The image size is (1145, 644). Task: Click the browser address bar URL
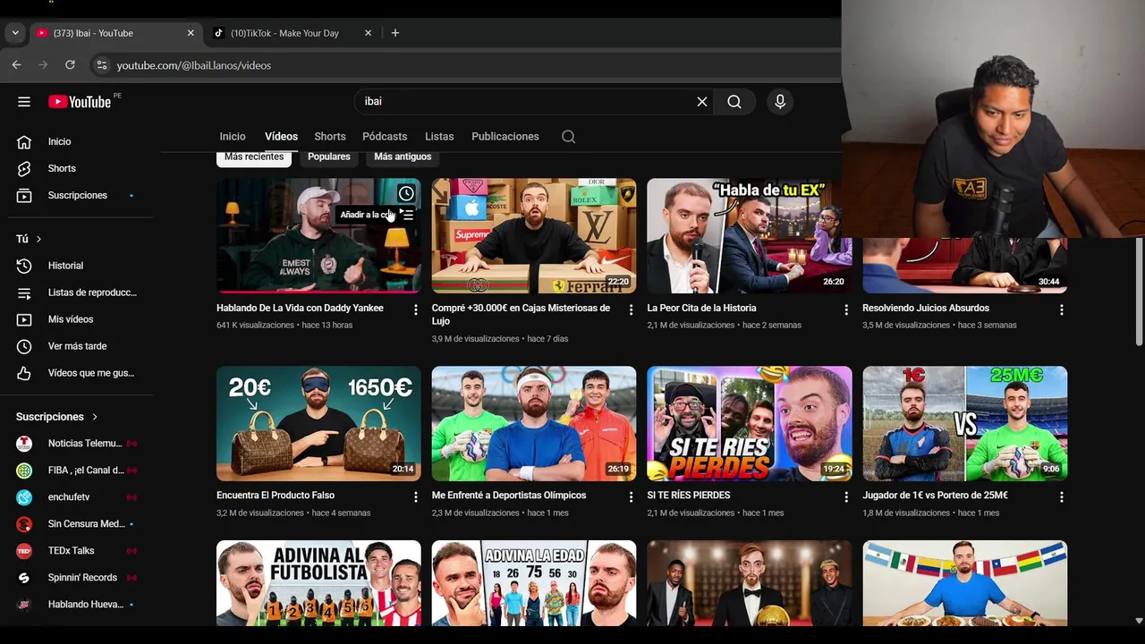click(193, 65)
